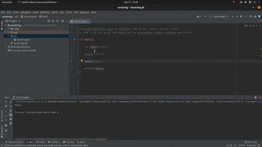The width and height of the screenshot is (262, 147).
Task: Print the console output icon
Action: coord(11,119)
